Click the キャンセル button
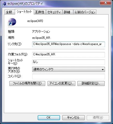This screenshot has width=113, height=124. point(74,118)
